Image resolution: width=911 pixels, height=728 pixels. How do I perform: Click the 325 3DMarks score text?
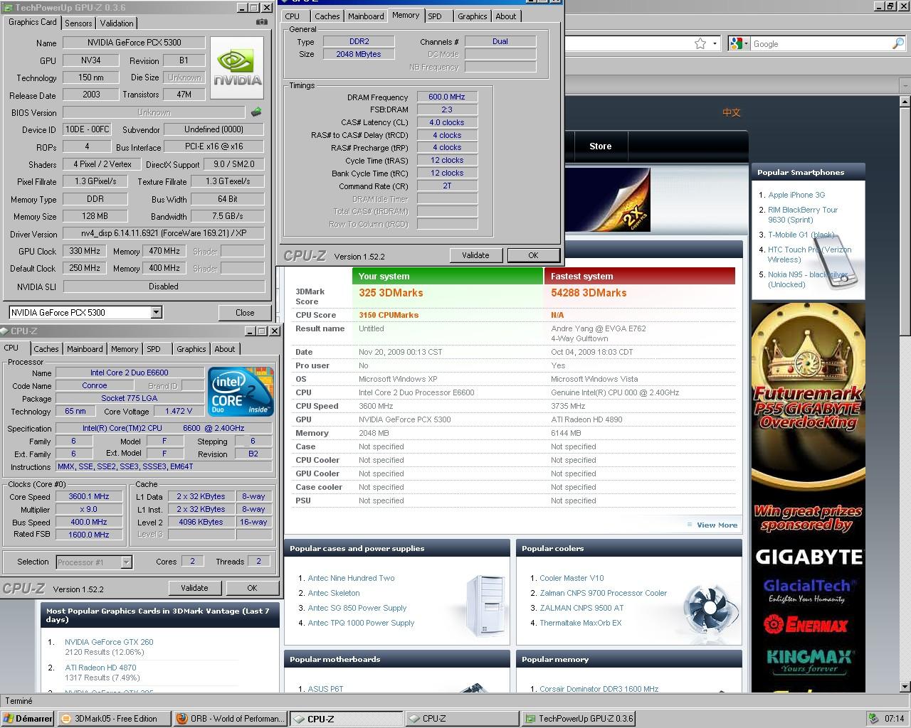(391, 293)
